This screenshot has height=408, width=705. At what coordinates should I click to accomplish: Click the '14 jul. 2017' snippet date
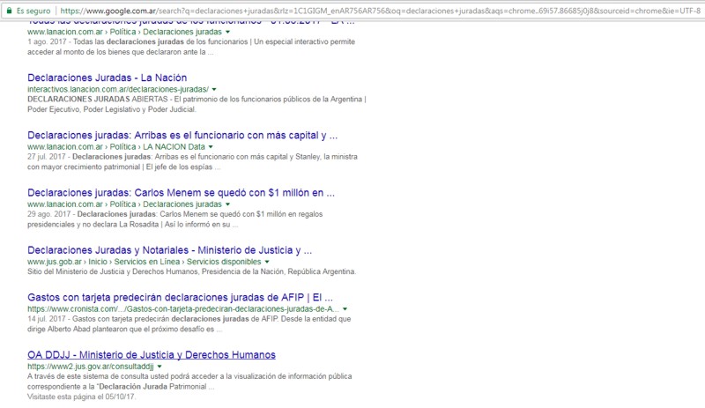click(x=47, y=319)
